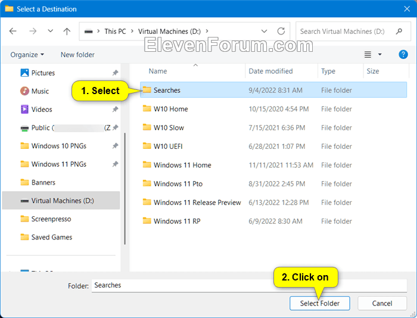The image size is (417, 318).
Task: Open Music in the navigation pane
Action: (40, 91)
